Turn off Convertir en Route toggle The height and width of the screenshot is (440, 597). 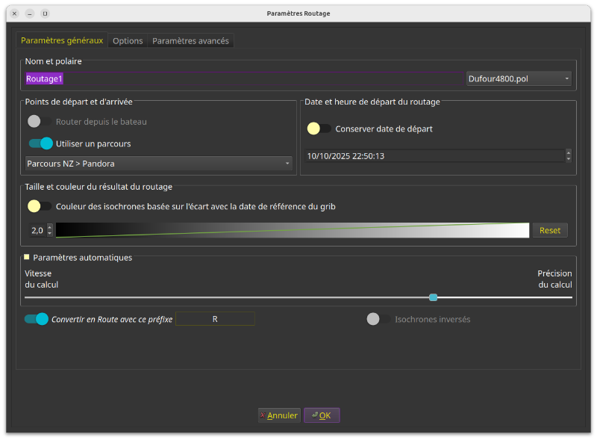click(37, 319)
